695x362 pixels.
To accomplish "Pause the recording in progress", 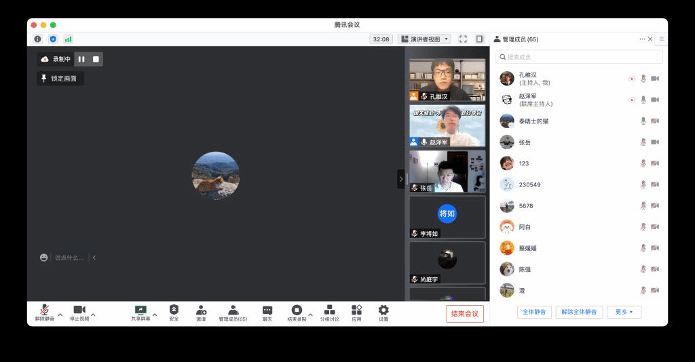I will click(x=81, y=59).
